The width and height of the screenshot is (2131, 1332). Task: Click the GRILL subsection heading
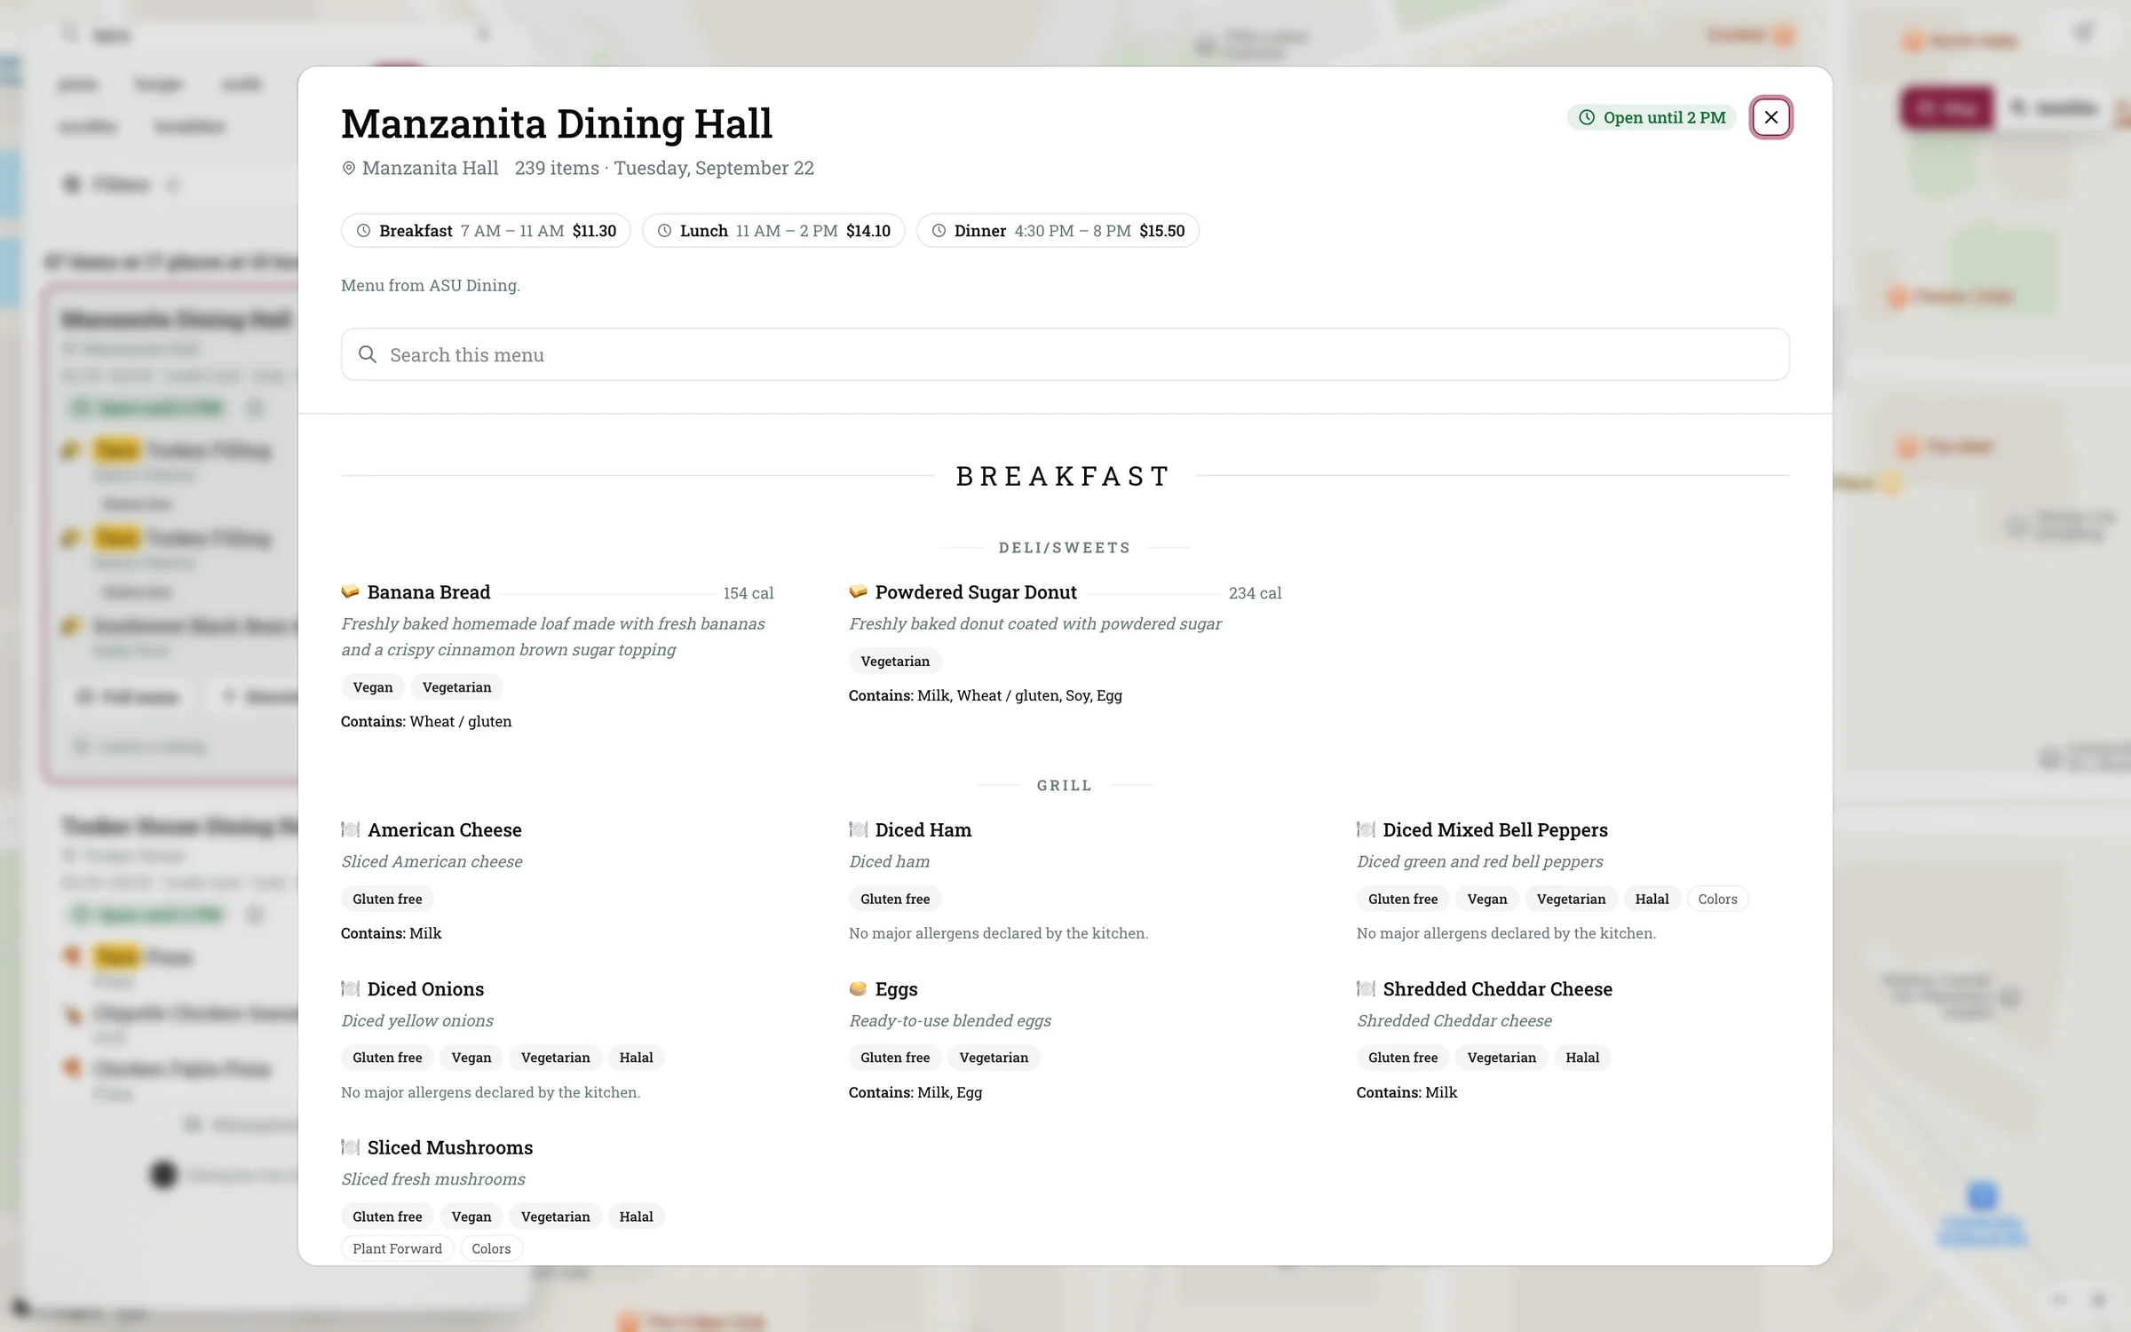tap(1065, 786)
